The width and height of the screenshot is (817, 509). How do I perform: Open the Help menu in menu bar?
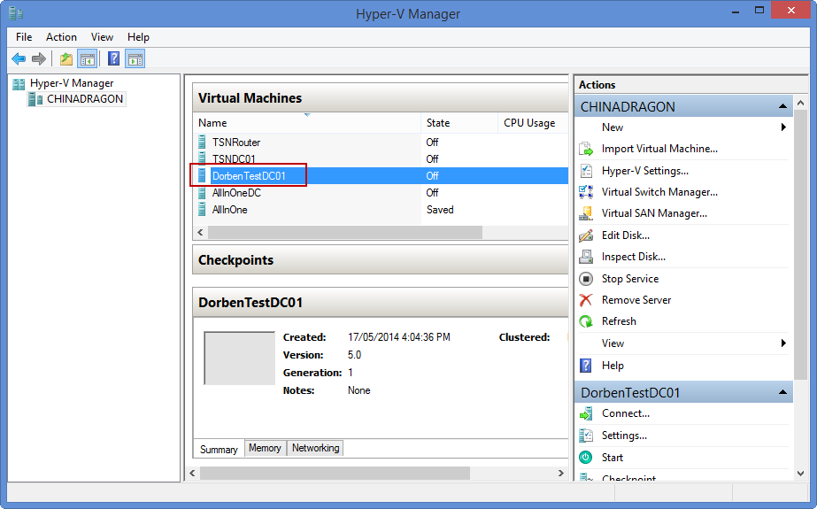139,37
